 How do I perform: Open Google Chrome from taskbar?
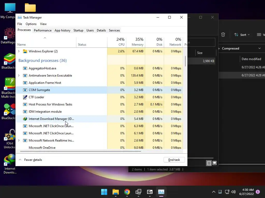127,192
